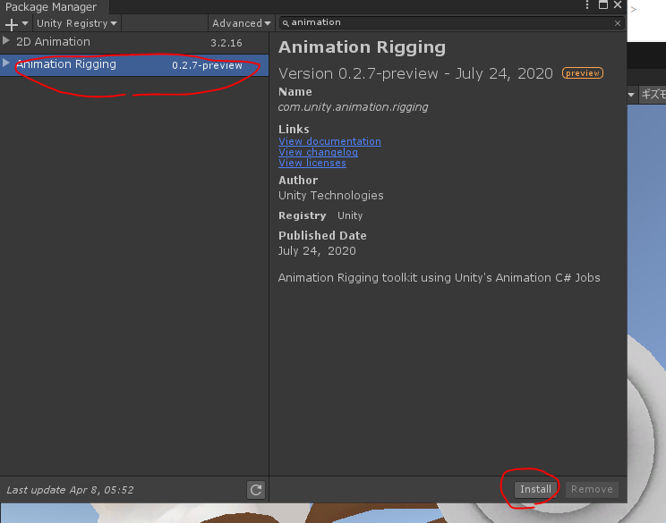Install the Animation Rigging package

tap(535, 489)
